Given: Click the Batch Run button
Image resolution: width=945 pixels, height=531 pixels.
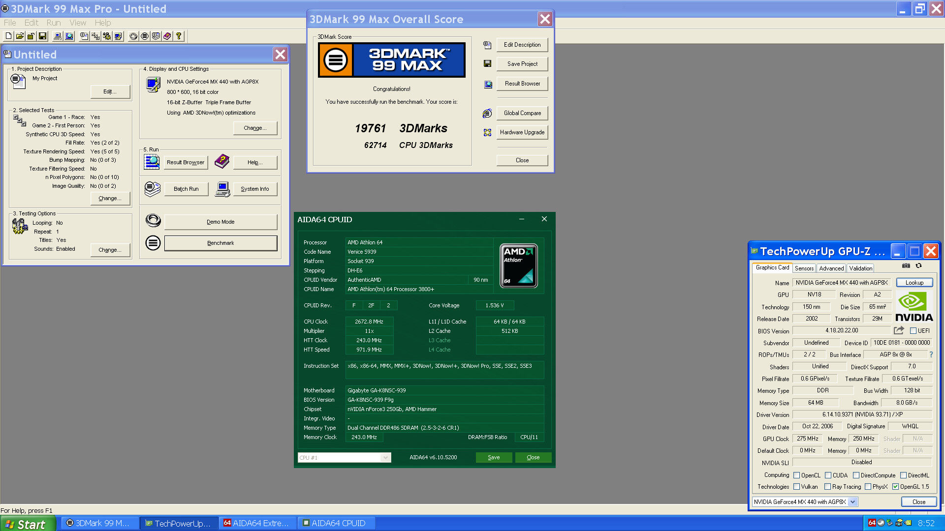Looking at the screenshot, I should [186, 189].
